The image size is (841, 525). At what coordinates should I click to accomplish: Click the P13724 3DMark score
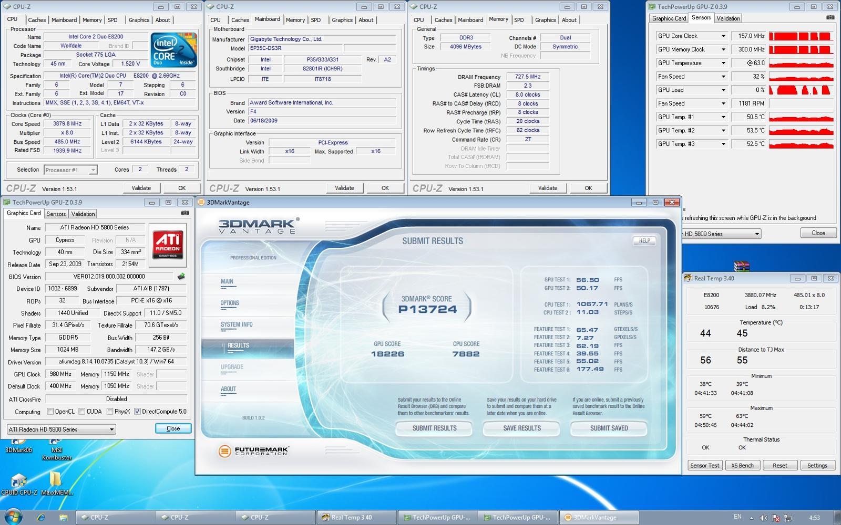point(427,309)
